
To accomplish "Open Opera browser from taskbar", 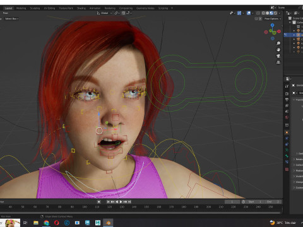I will tap(57, 223).
